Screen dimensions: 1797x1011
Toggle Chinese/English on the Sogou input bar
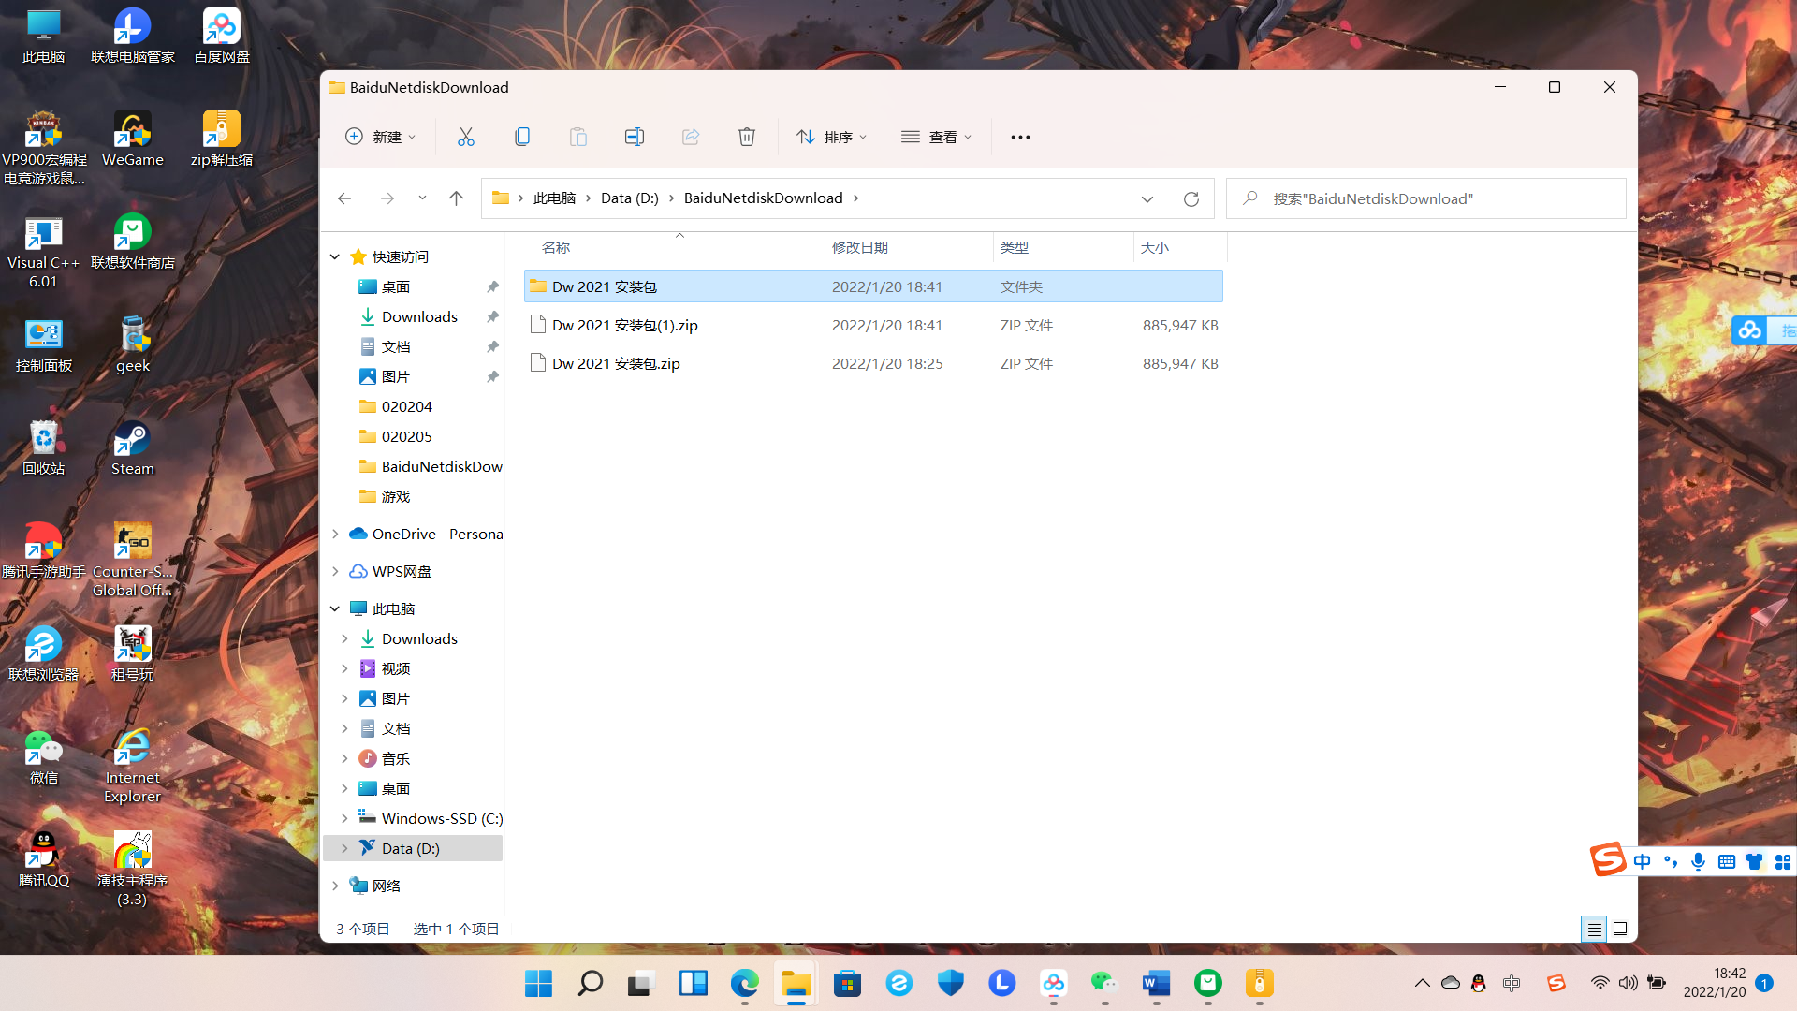[1643, 861]
